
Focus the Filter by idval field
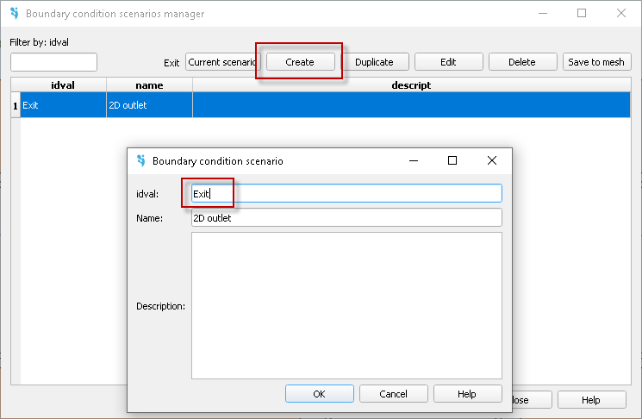pyautogui.click(x=53, y=62)
